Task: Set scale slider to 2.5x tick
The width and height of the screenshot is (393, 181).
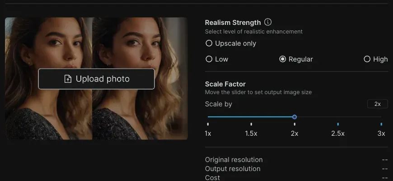Action: (x=338, y=124)
